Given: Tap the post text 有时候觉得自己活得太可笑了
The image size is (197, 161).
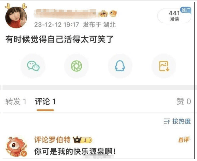Looking at the screenshot, I should coord(60,39).
